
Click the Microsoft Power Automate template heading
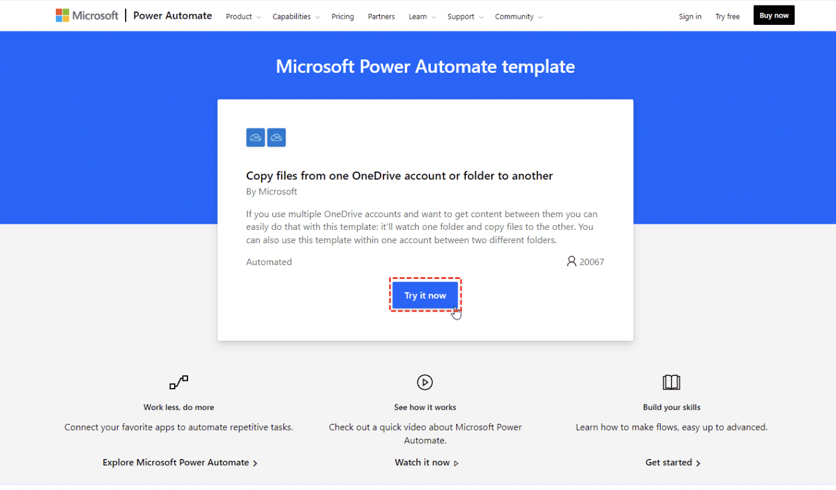(x=425, y=66)
